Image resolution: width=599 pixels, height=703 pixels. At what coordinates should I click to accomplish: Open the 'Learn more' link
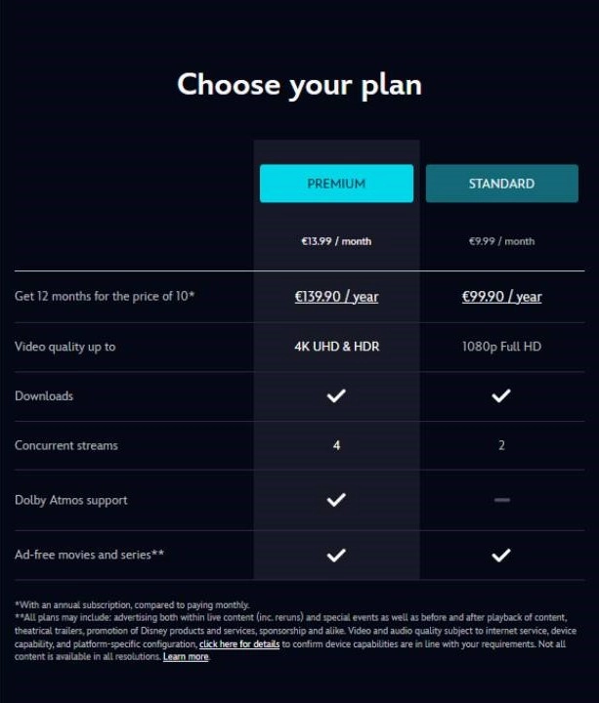click(186, 656)
